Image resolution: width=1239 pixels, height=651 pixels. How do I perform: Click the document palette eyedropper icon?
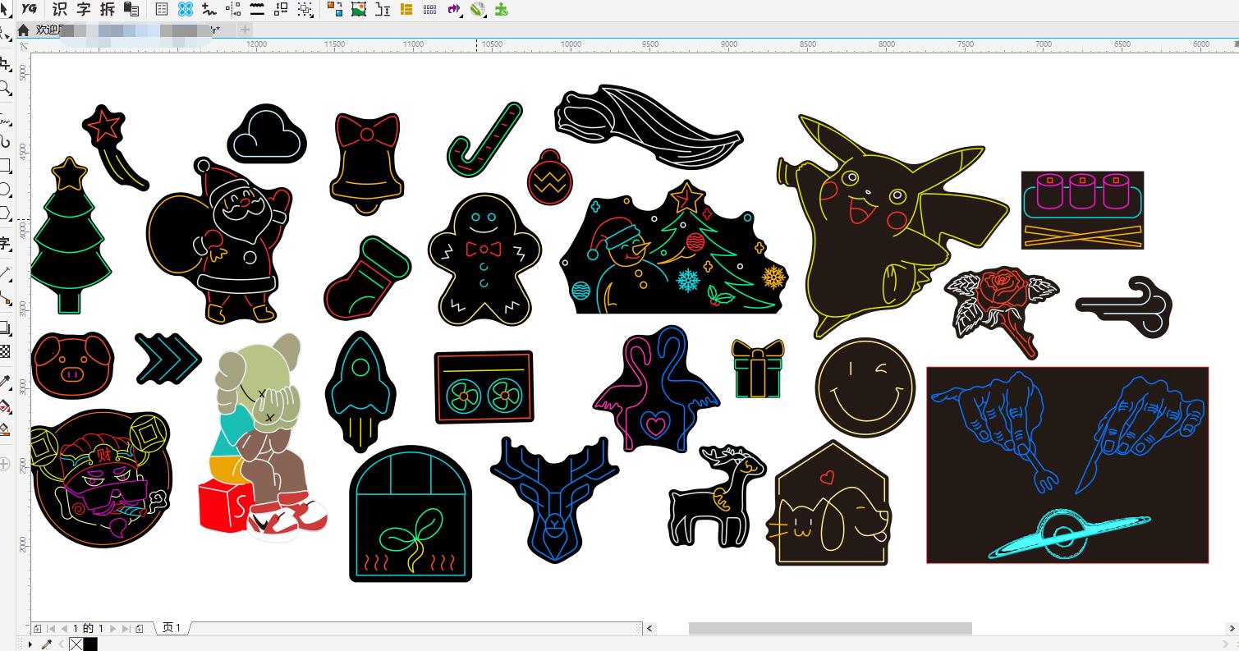[47, 644]
